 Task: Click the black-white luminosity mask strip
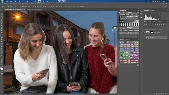click(129, 25)
